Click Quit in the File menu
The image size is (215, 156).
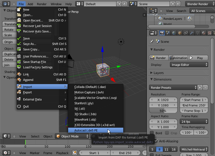point(42,106)
